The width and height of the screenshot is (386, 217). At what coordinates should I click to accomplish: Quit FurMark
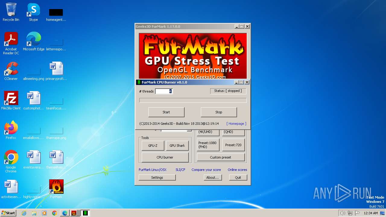pyautogui.click(x=238, y=178)
